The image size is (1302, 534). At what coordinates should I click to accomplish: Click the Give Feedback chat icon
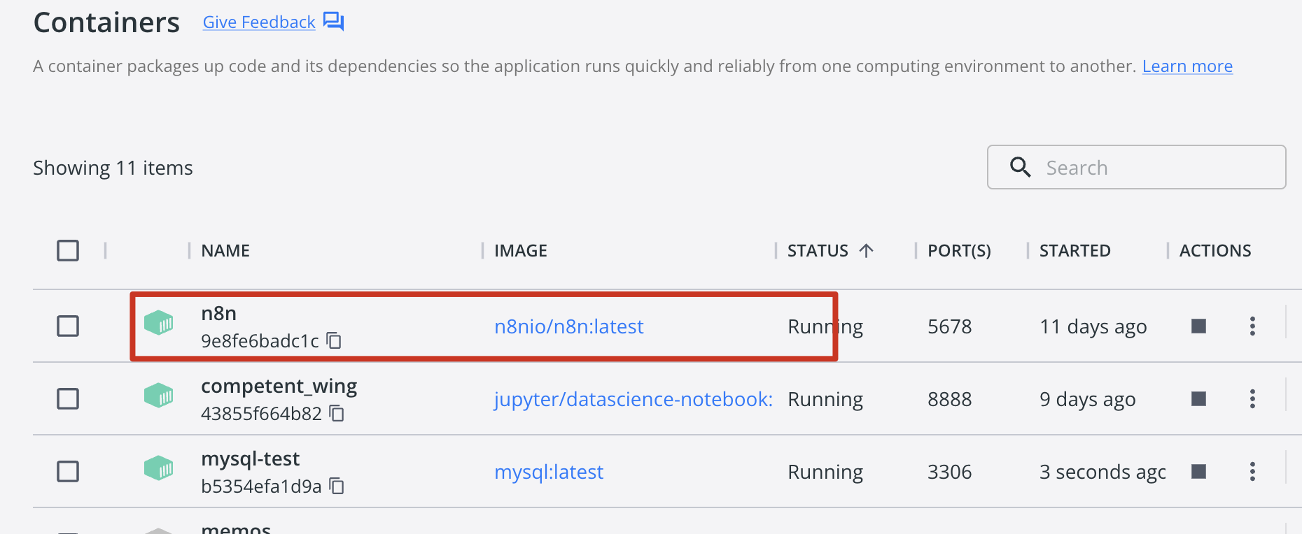[x=333, y=22]
